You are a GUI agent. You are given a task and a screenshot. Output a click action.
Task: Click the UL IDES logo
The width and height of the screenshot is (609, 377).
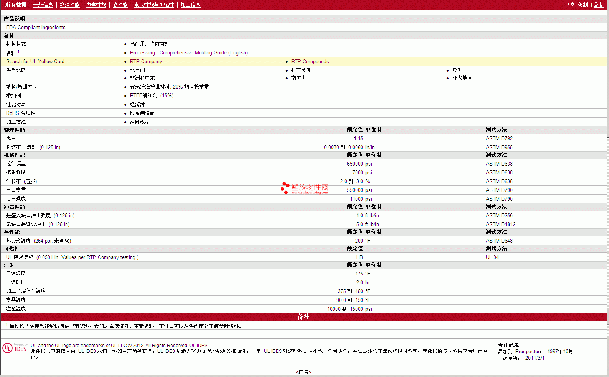coord(15,348)
